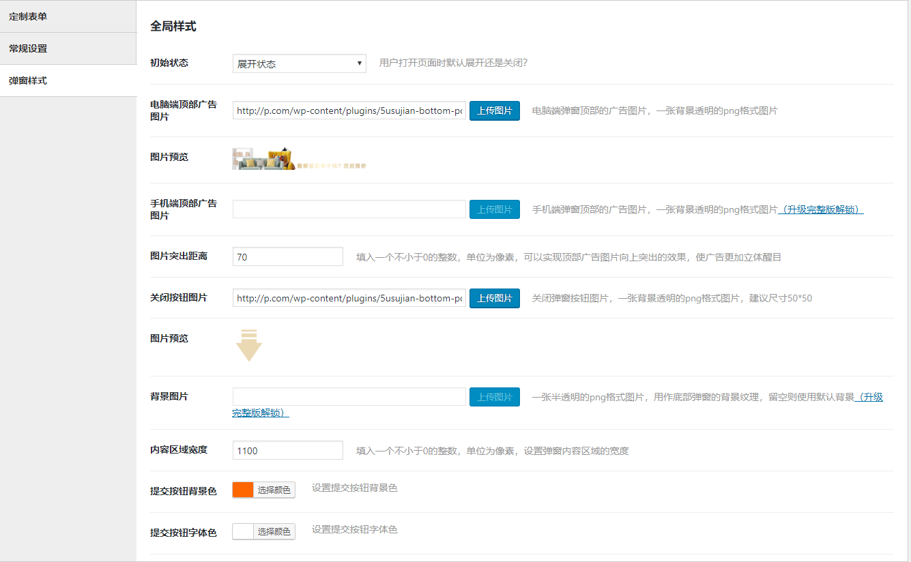This screenshot has width=911, height=562.
Task: Open 升级完整版解锁 link in 手机端 row
Action: (821, 209)
